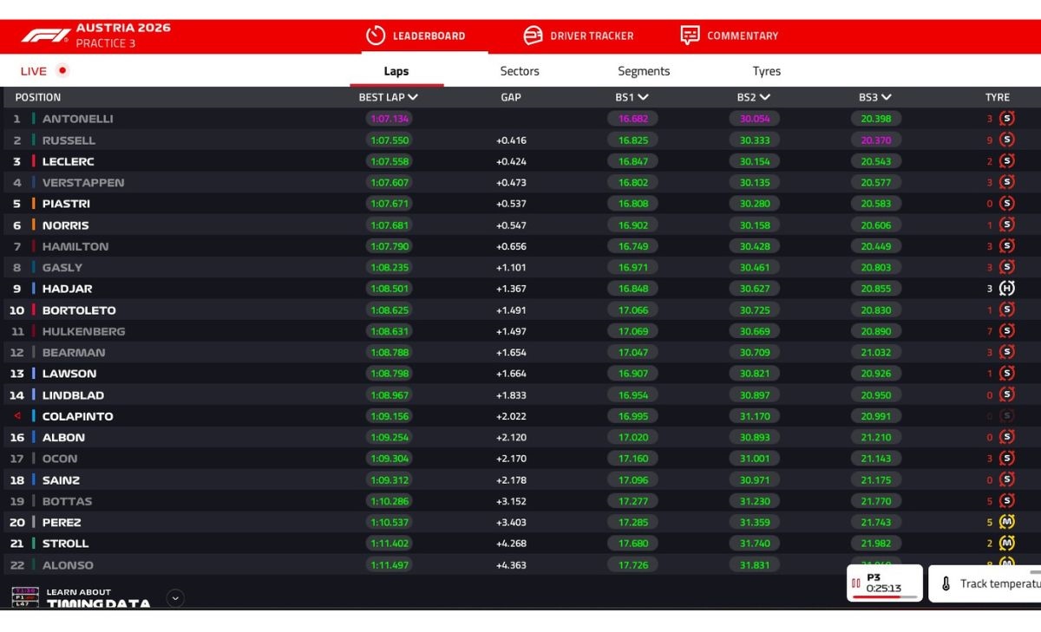The image size is (1041, 632).
Task: Click the McLaren orange team color bar beside Piastri
Action: click(34, 204)
